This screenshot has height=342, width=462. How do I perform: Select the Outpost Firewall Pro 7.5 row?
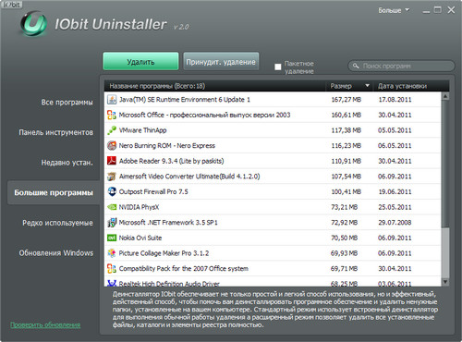point(273,191)
